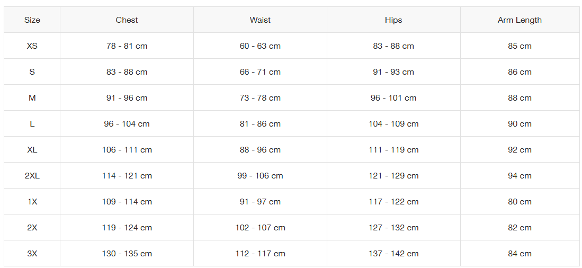Click the 1X size row label
582x268 pixels.
click(x=32, y=202)
